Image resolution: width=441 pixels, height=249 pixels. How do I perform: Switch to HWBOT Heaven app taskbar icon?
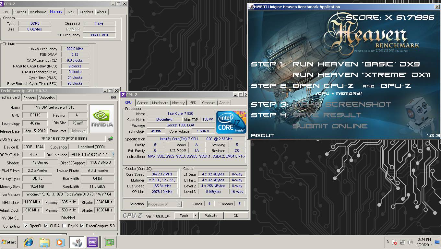click(77, 242)
